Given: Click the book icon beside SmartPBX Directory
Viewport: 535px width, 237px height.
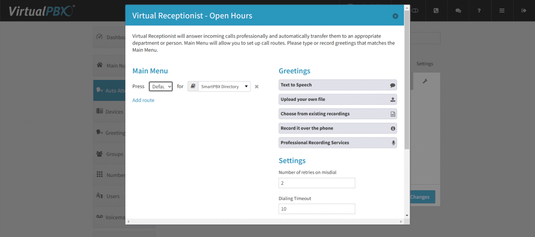Looking at the screenshot, I should pyautogui.click(x=193, y=87).
